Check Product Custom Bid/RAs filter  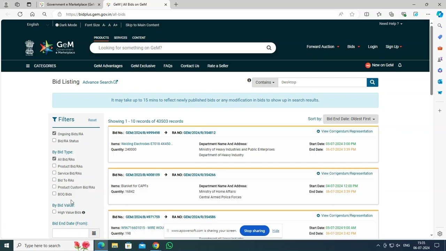(x=54, y=187)
